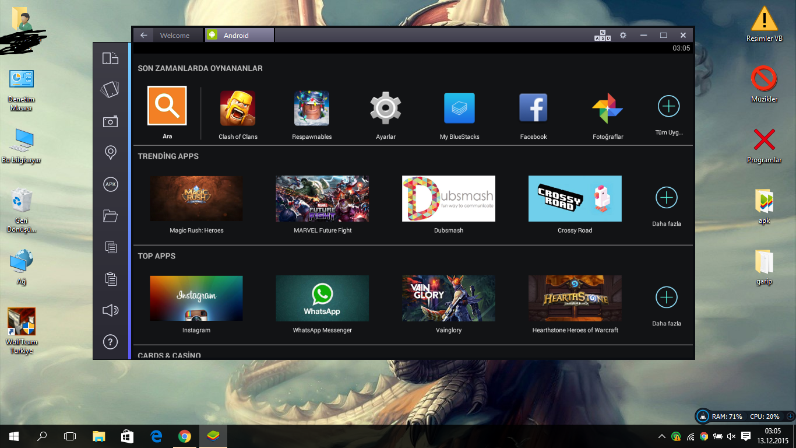Image resolution: width=796 pixels, height=448 pixels.
Task: Take a screenshot with the sidebar camera icon
Action: coord(110,121)
